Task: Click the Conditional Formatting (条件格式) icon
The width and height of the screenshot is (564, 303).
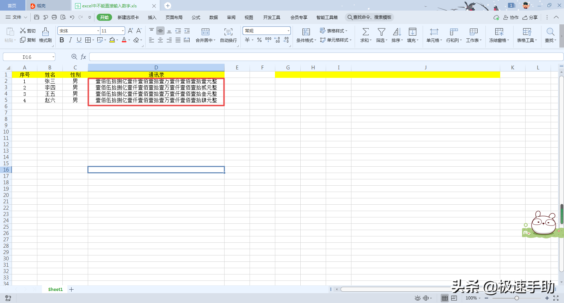Action: [306, 32]
